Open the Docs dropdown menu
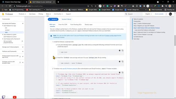 coord(48,14)
